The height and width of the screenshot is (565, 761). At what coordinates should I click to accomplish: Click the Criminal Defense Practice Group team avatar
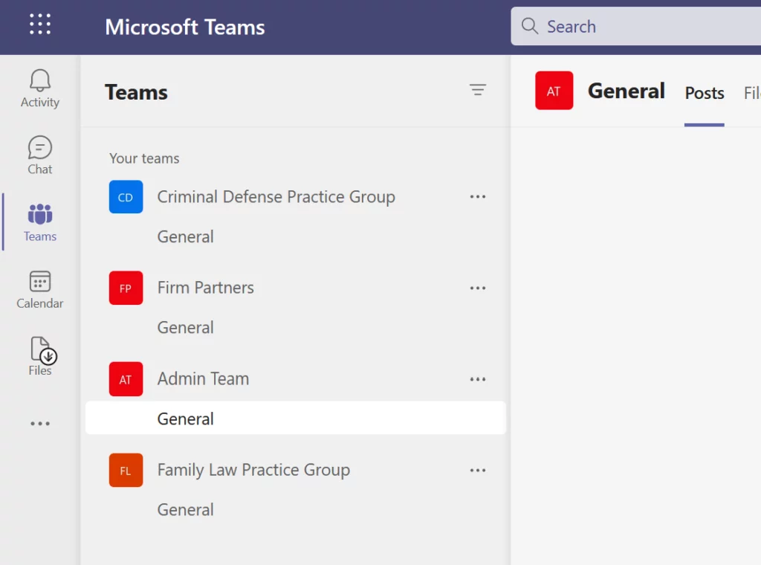coord(126,196)
